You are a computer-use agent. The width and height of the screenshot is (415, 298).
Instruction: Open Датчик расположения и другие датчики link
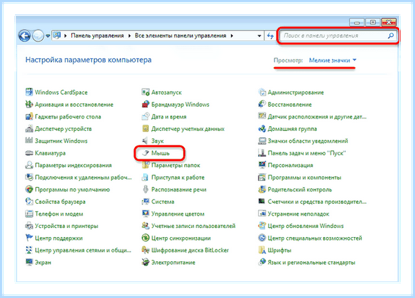coord(317,116)
